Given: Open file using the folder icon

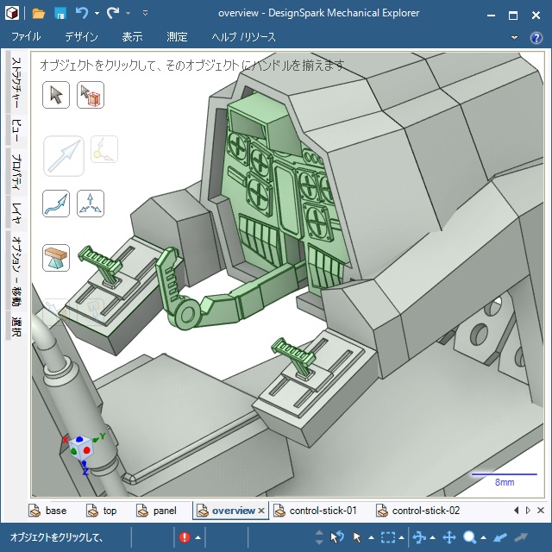Looking at the screenshot, I should tap(38, 14).
